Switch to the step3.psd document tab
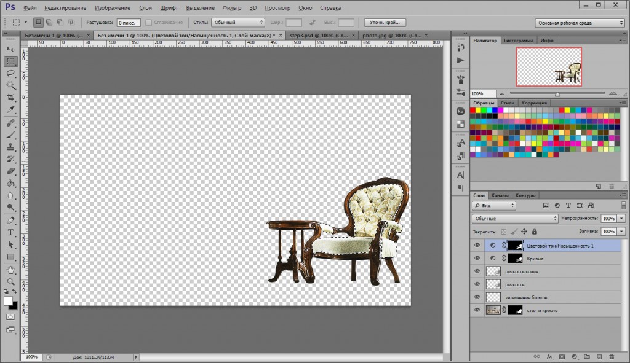The height and width of the screenshot is (363, 630). (x=319, y=35)
